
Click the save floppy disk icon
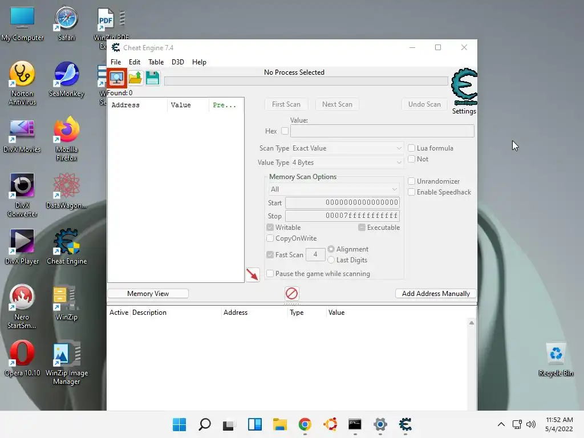tap(152, 78)
